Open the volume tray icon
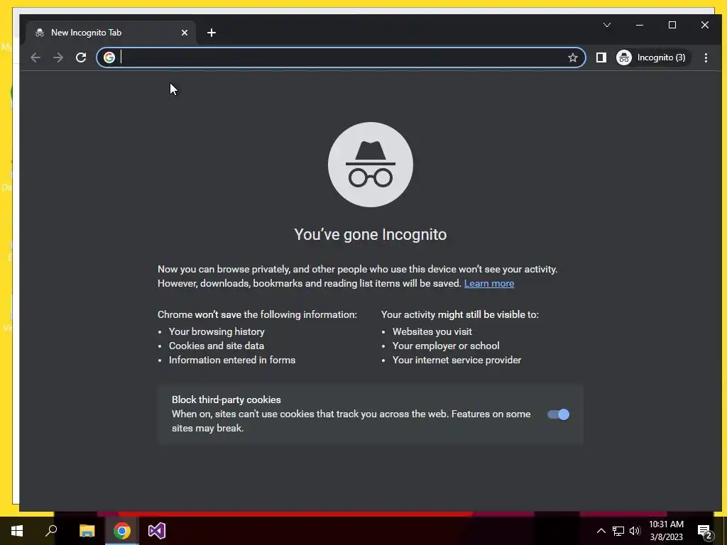Viewport: 727px width, 545px height. point(635,531)
